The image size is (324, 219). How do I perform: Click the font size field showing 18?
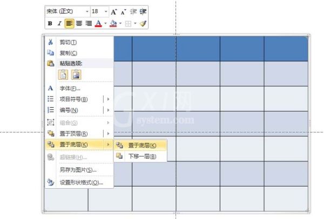coord(97,11)
